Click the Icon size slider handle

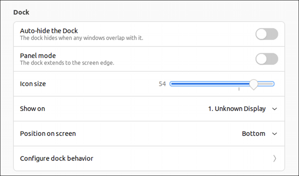[254, 85]
